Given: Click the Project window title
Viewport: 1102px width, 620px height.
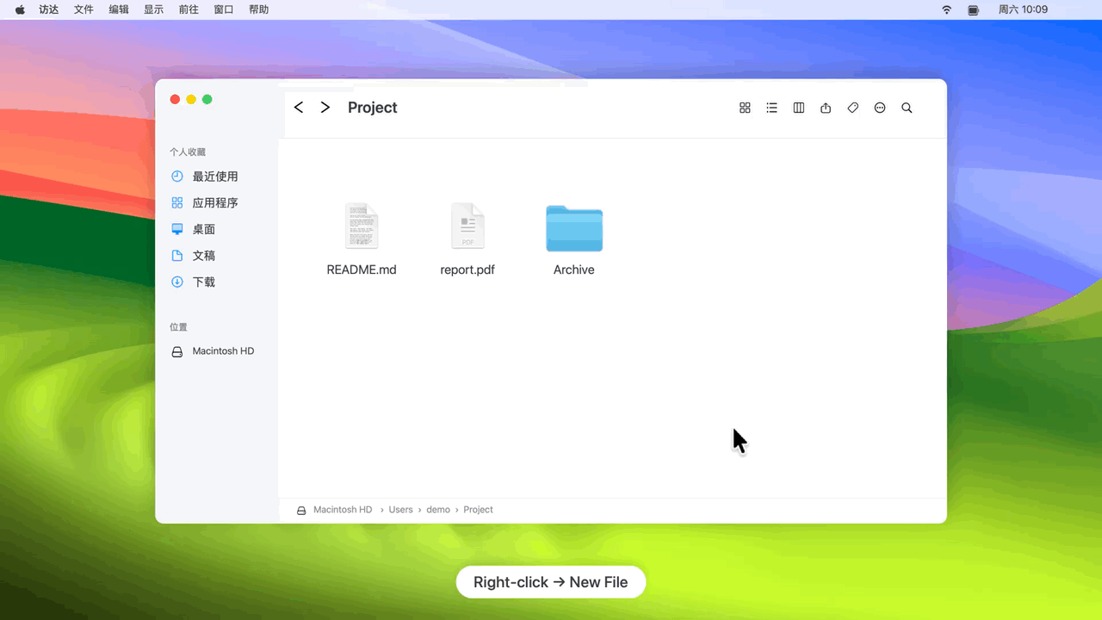Looking at the screenshot, I should [373, 108].
